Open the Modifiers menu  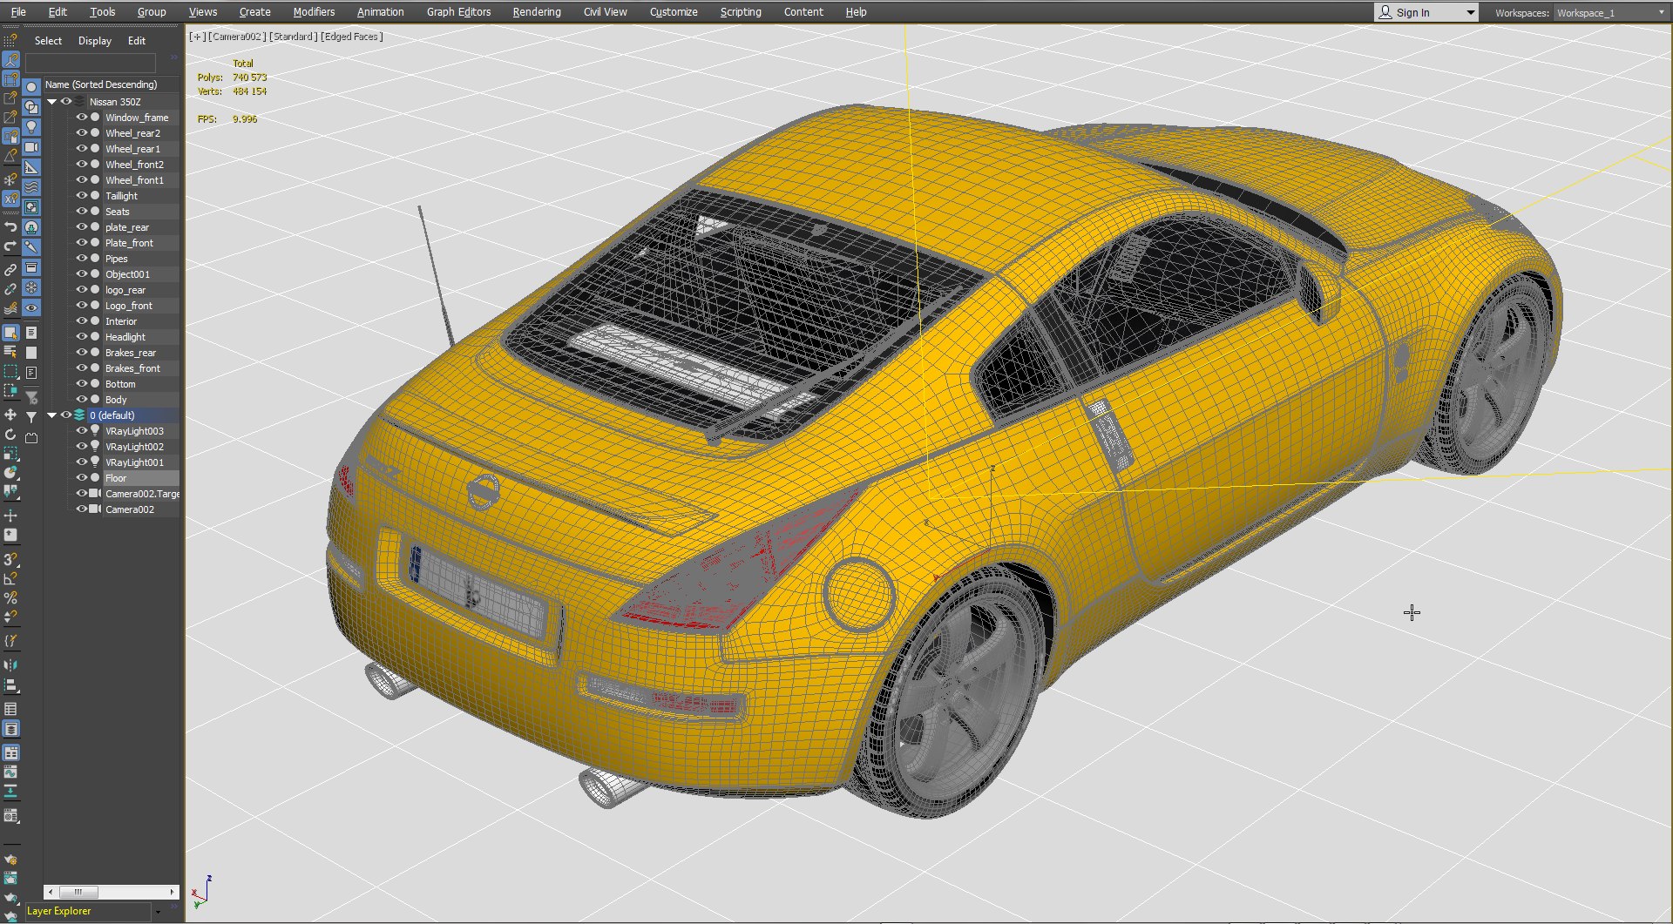click(x=314, y=12)
